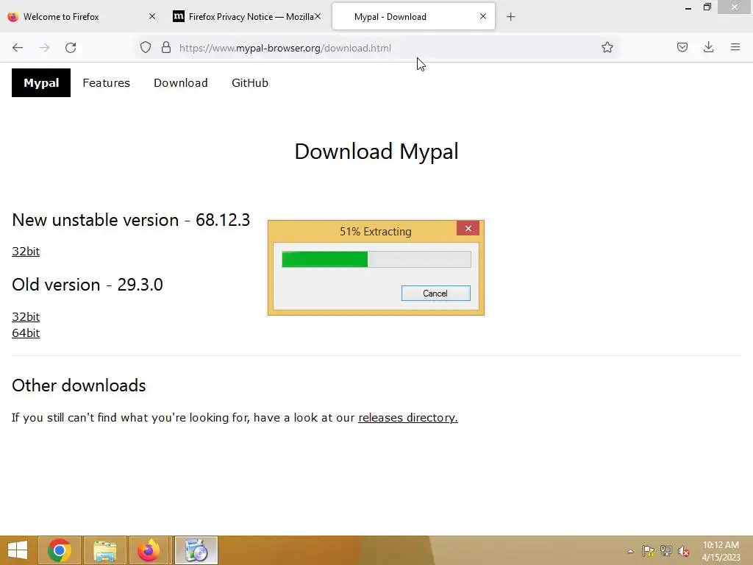Viewport: 753px width, 565px height.
Task: Click the 51% Extracting dialog title
Action: pos(376,232)
